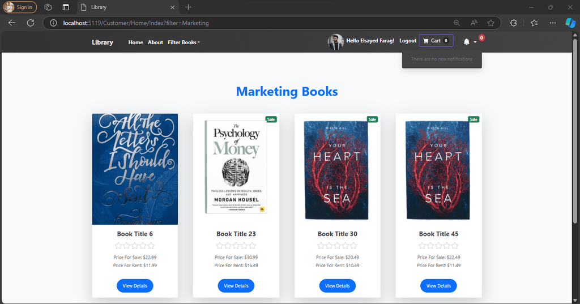Click 'Price For Rent: $11.49' text
580x304 pixels.
point(439,266)
